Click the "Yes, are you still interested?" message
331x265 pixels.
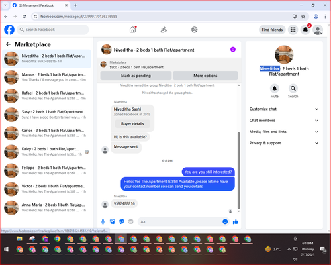point(208,172)
